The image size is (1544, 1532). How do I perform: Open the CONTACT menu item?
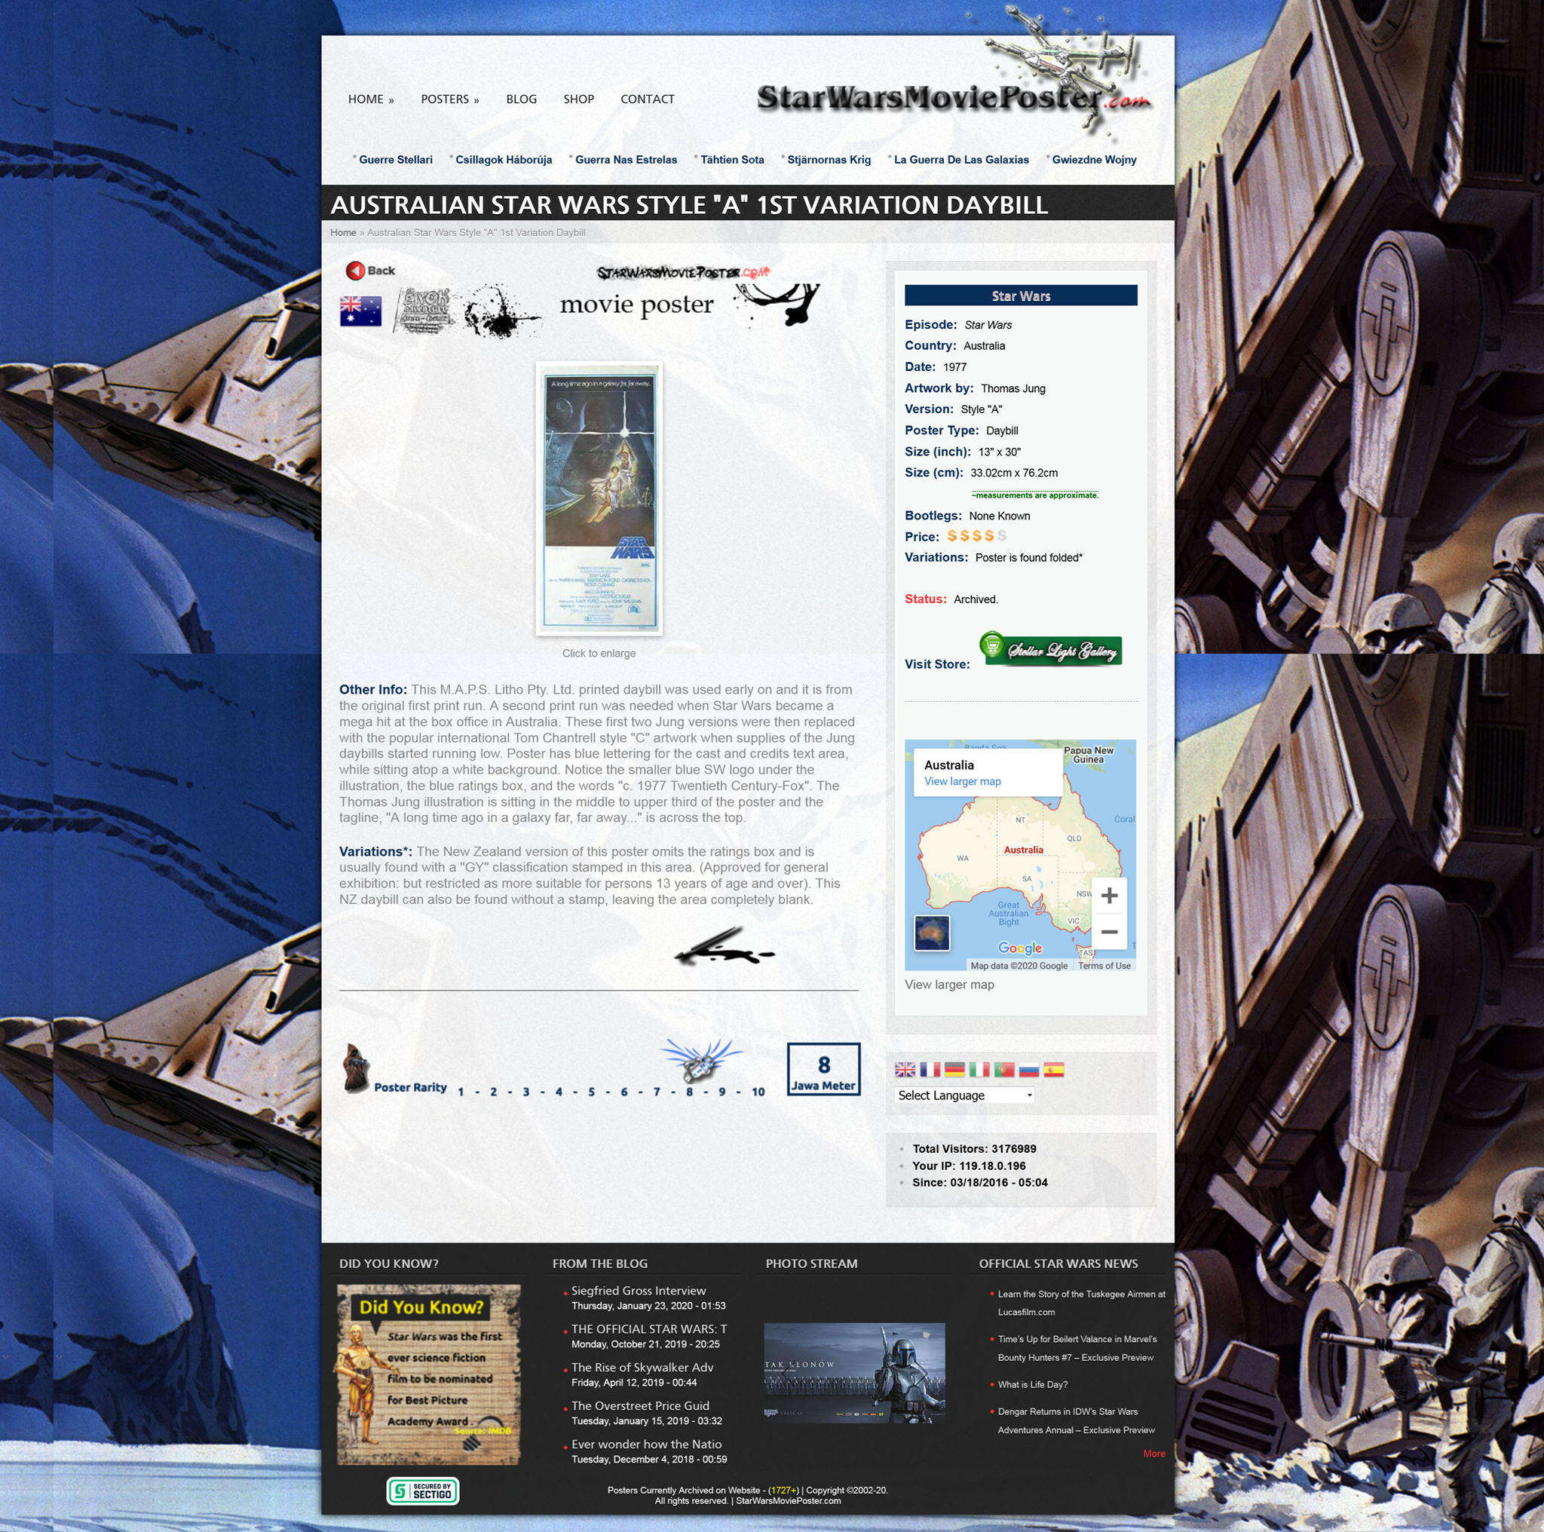pyautogui.click(x=648, y=99)
